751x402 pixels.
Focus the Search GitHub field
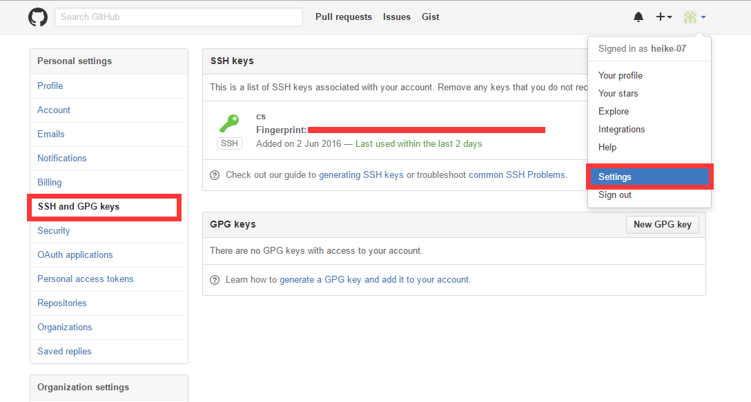pos(179,17)
